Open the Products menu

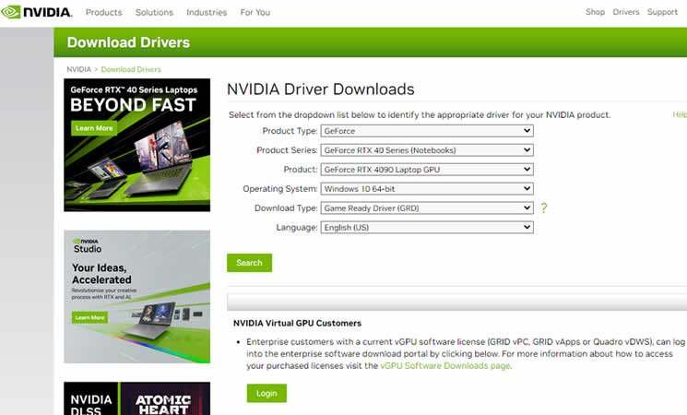point(104,12)
